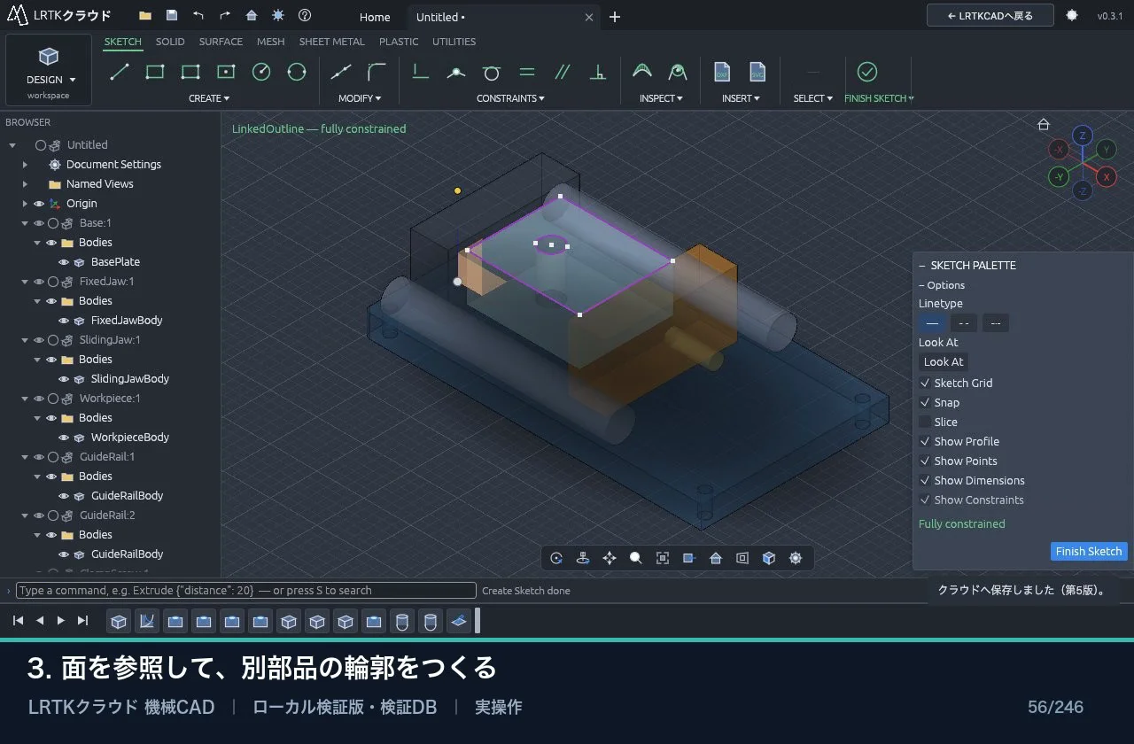
Task: Select the Fillet tool in Modify
Action: click(x=377, y=73)
